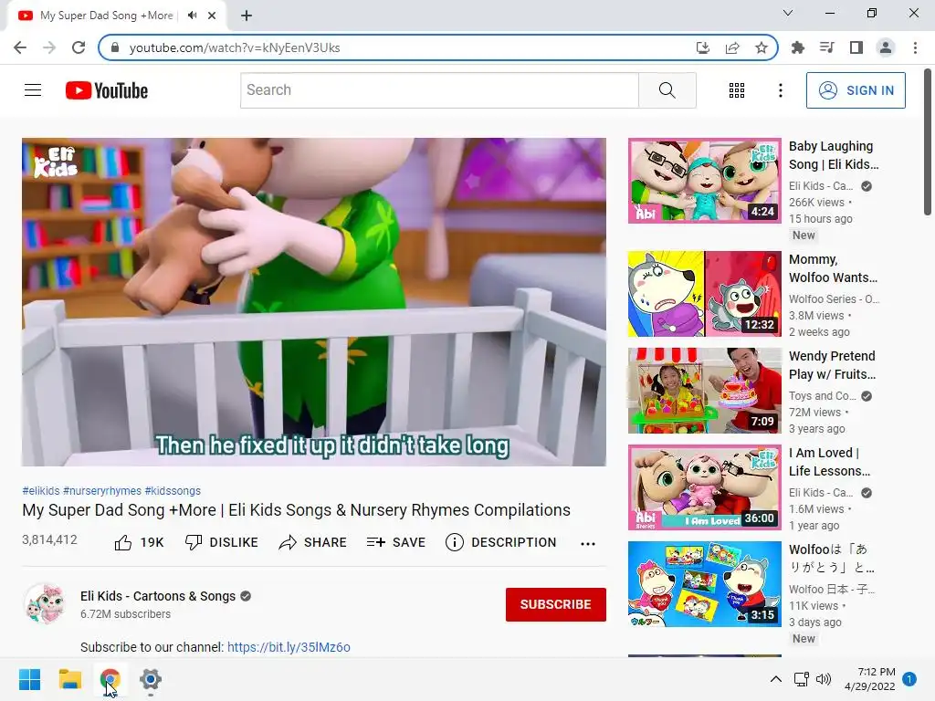This screenshot has height=701, width=935.
Task: Click the search magnifier button
Action: [667, 90]
